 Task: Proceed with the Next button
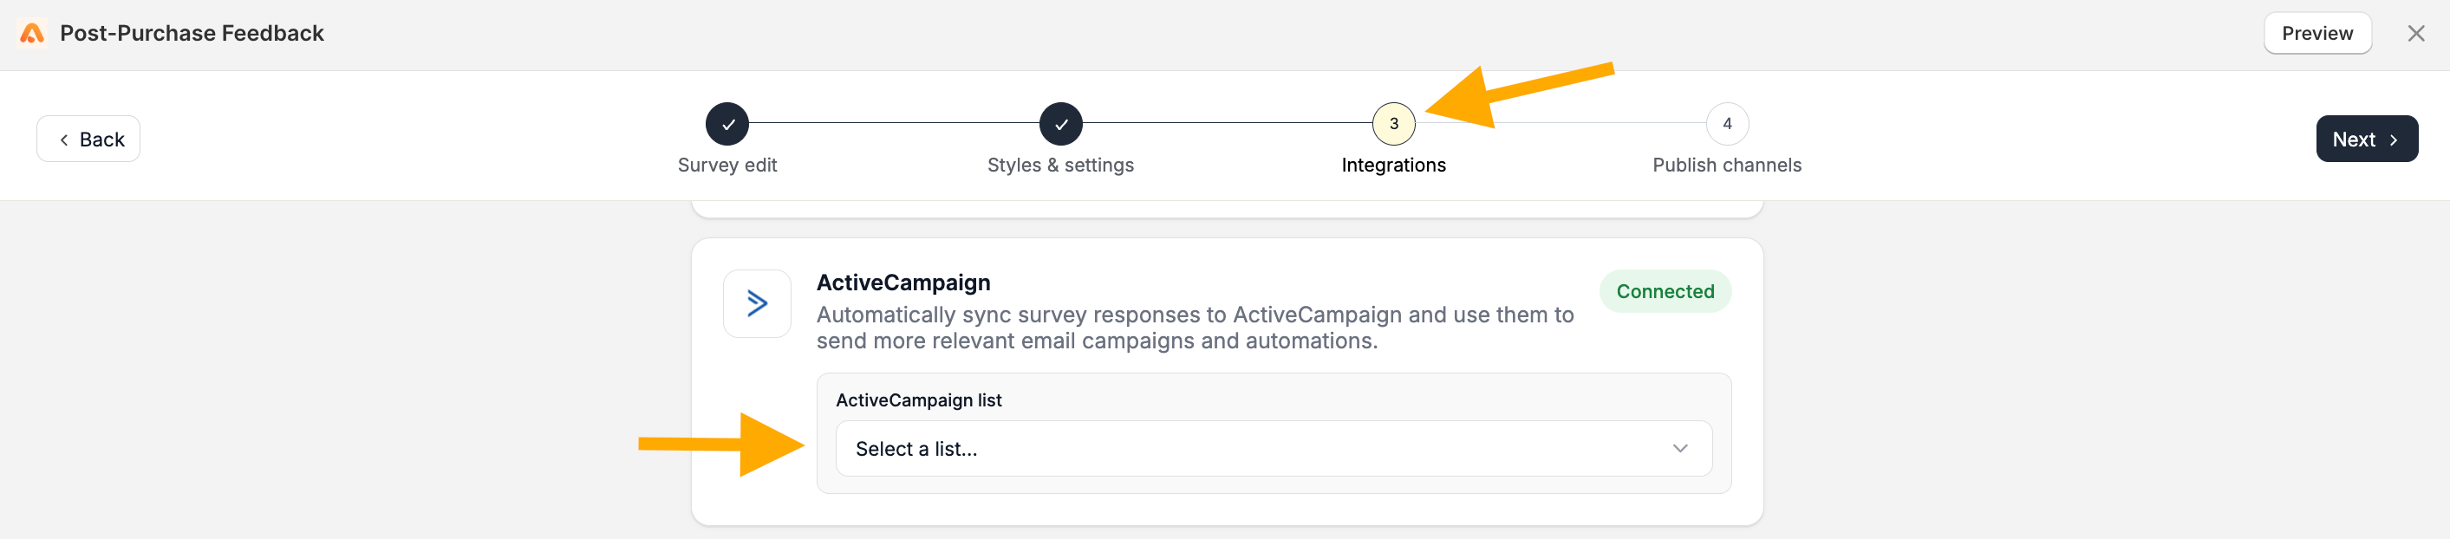coord(2366,139)
